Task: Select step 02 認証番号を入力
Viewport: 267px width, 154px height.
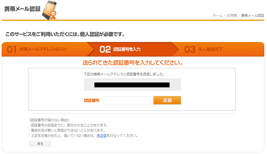Action: 120,49
